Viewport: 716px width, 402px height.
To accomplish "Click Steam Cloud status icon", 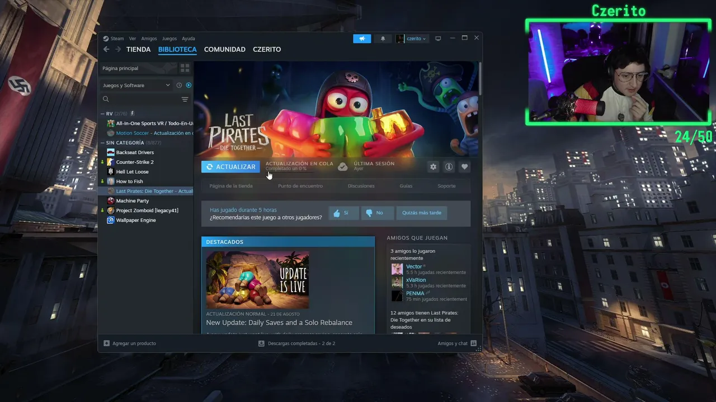I will (343, 166).
